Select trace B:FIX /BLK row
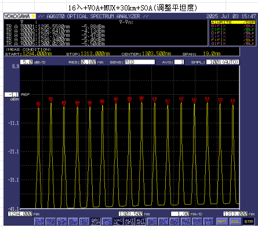 coord(233,26)
